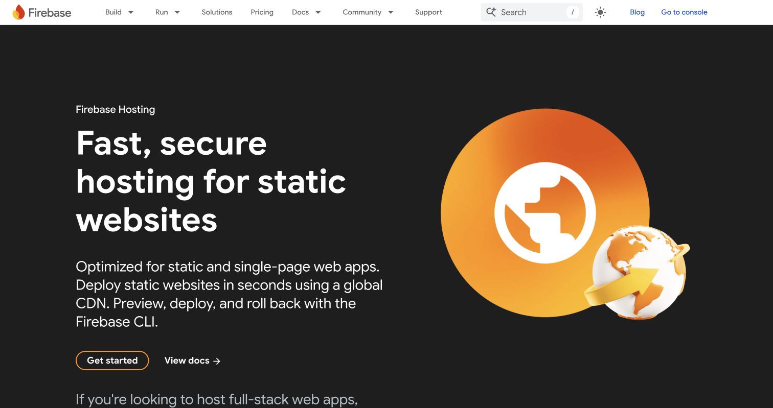The height and width of the screenshot is (408, 773).
Task: Click the slash keyboard shortcut badge
Action: pyautogui.click(x=573, y=12)
